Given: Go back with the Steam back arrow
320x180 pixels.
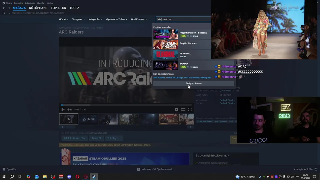Looking at the screenshot, I should click(x=4, y=8).
